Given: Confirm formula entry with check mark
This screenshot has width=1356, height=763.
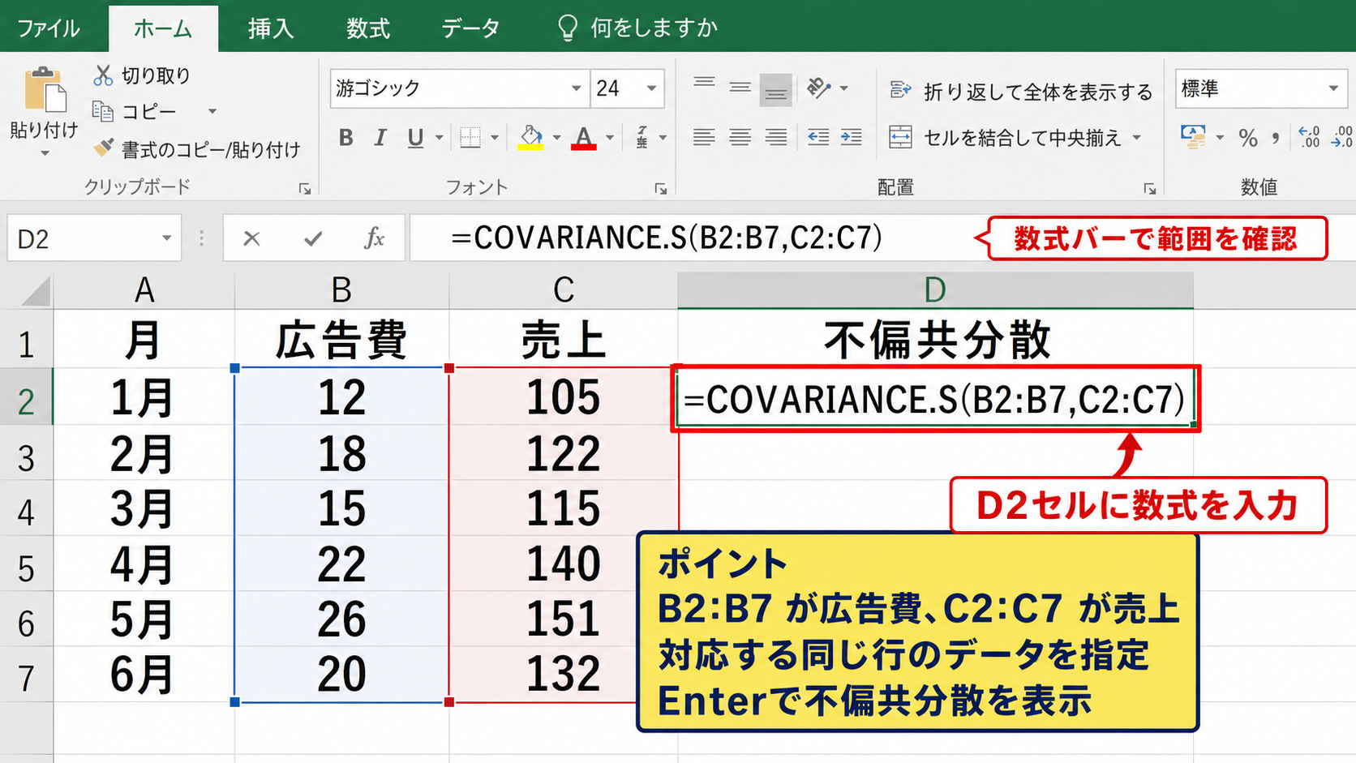Looking at the screenshot, I should (x=313, y=238).
